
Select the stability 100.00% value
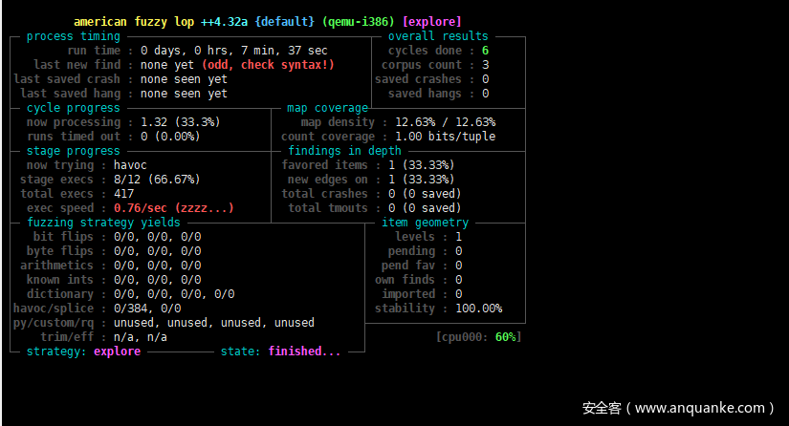pyautogui.click(x=478, y=309)
